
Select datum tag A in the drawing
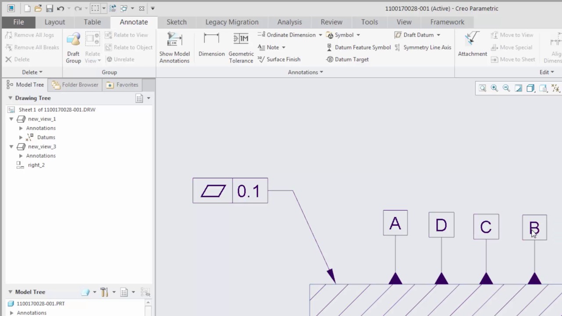point(395,223)
